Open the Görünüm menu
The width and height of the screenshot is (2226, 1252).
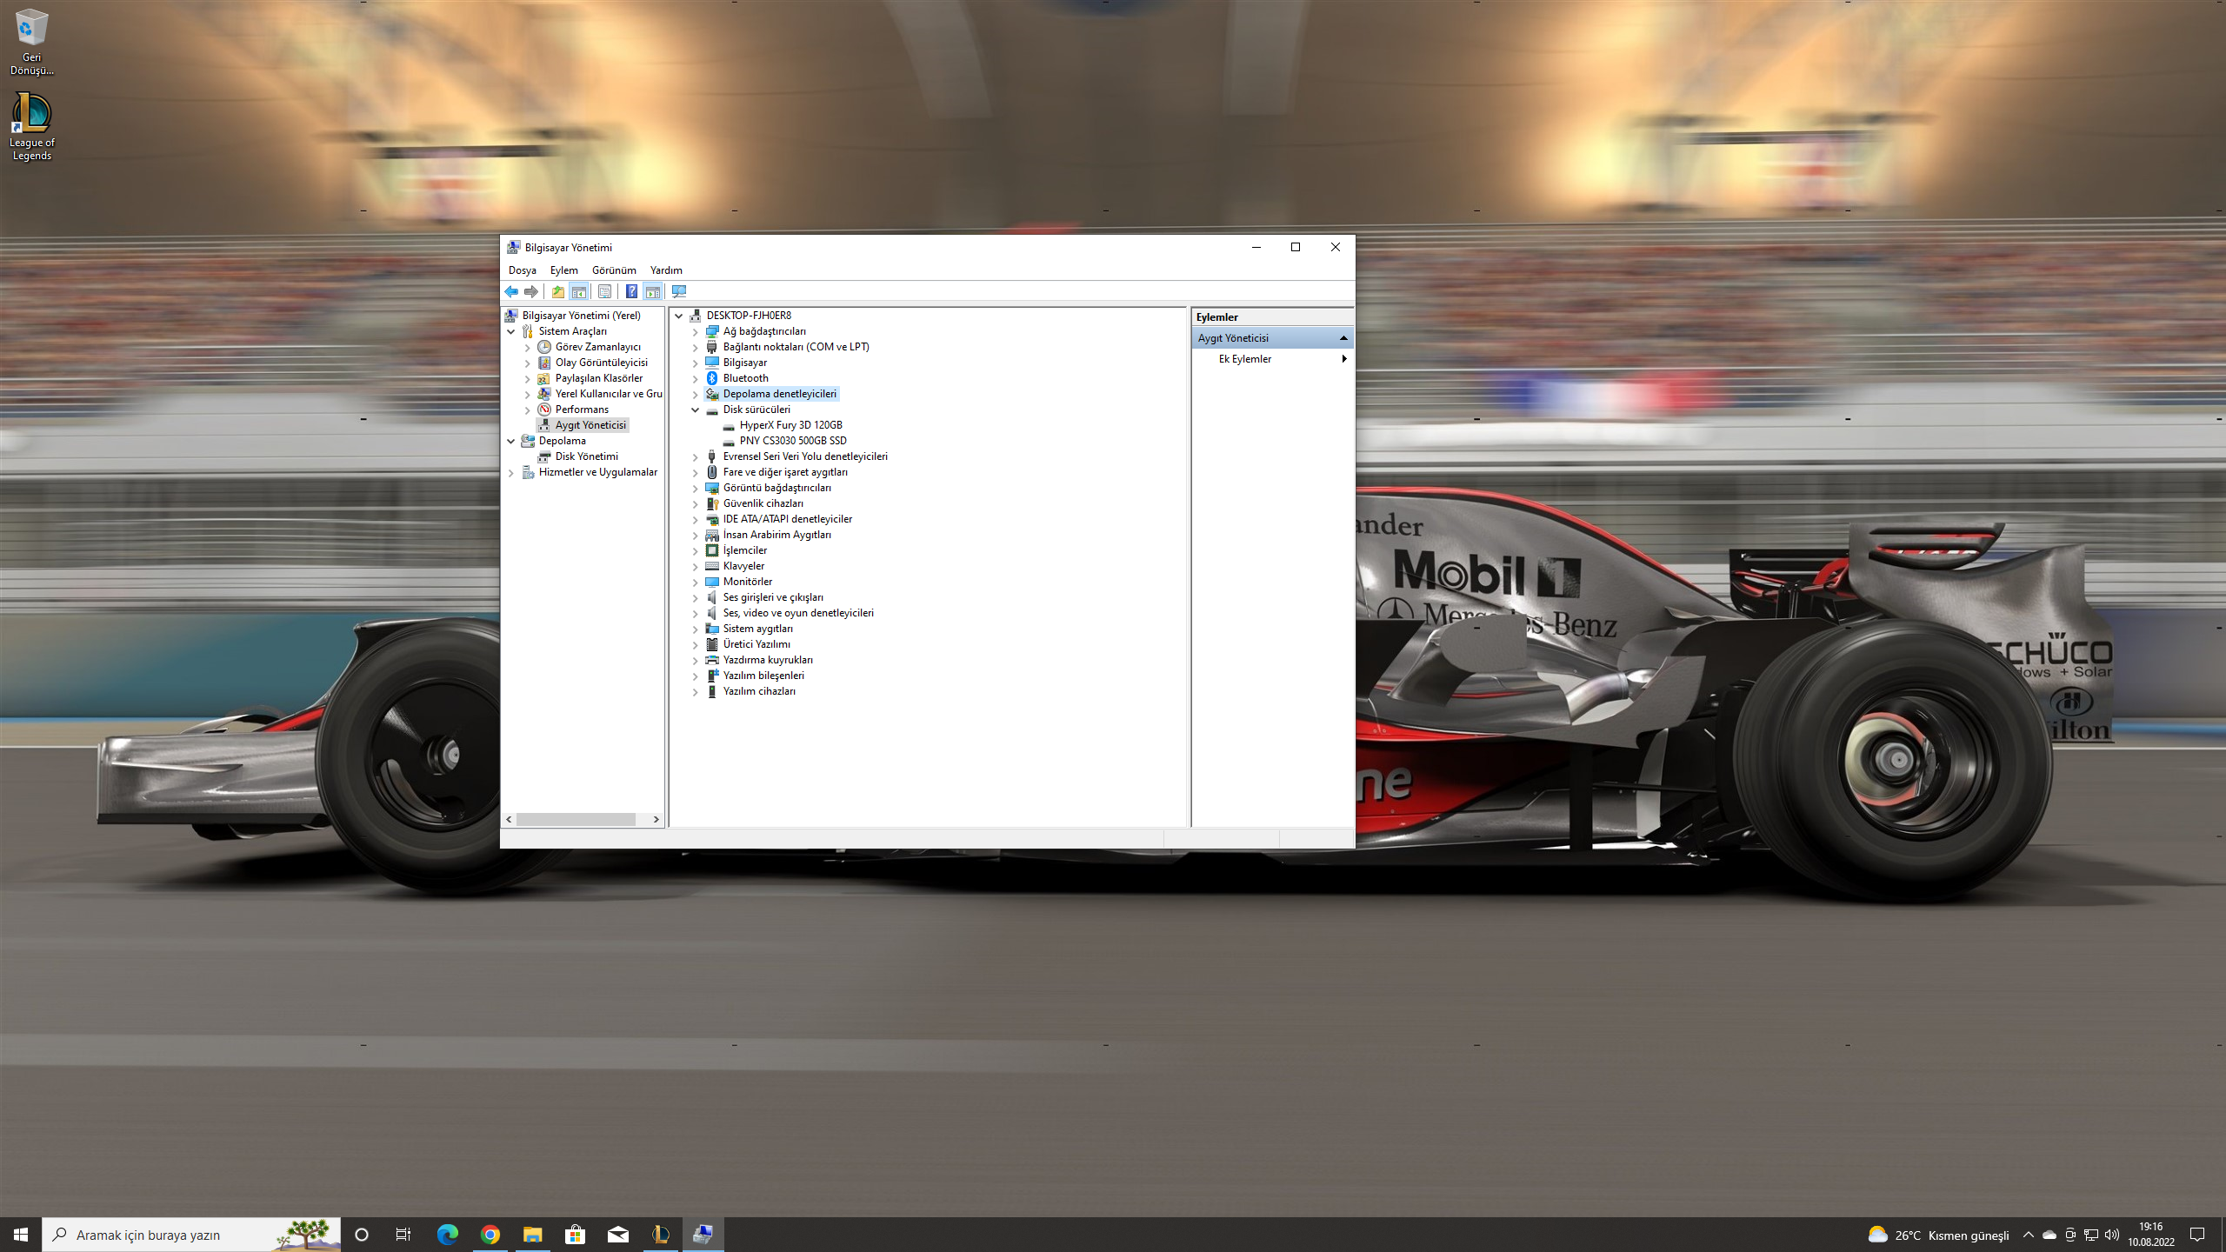[614, 270]
